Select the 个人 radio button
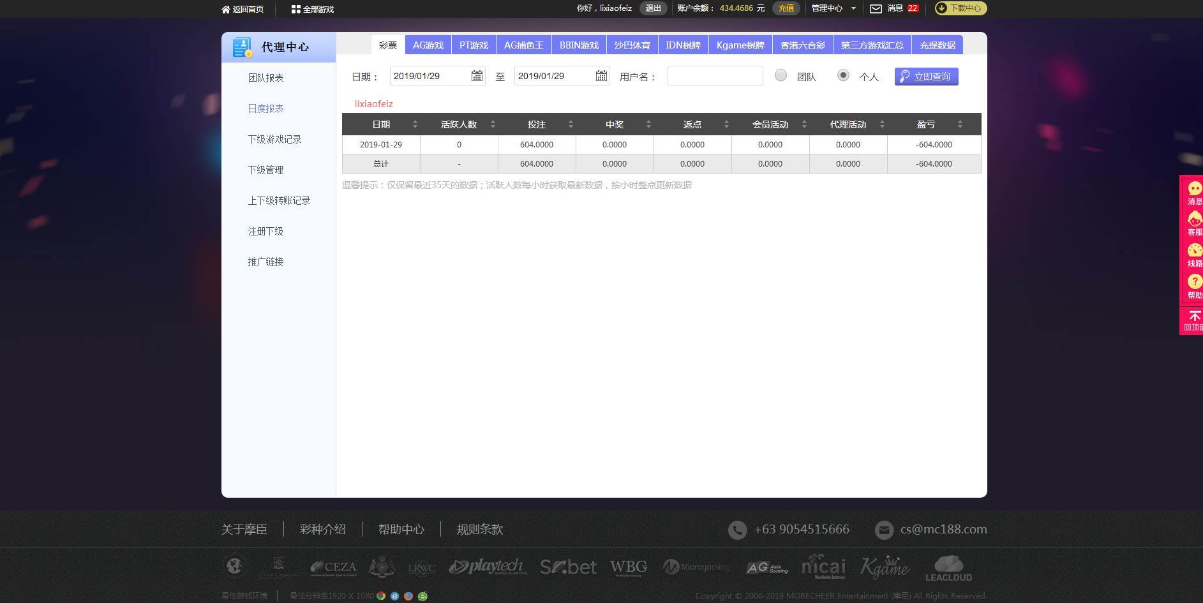 coord(844,75)
